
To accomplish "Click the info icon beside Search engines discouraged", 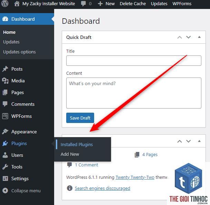I will 70,188.
